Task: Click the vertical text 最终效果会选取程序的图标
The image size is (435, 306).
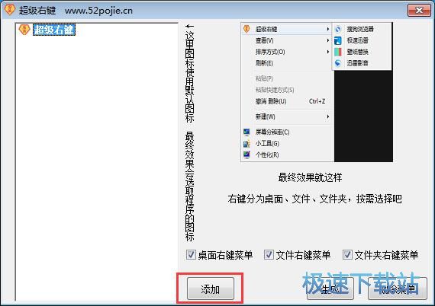Action: click(x=190, y=186)
